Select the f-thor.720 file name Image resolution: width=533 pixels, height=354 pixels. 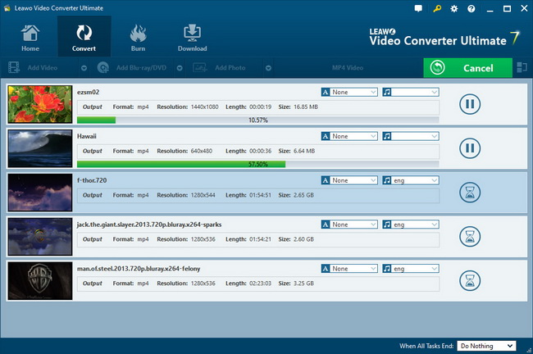pos(92,180)
